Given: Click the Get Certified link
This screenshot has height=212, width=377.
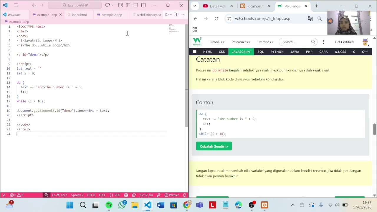Looking at the screenshot, I should coord(344,42).
